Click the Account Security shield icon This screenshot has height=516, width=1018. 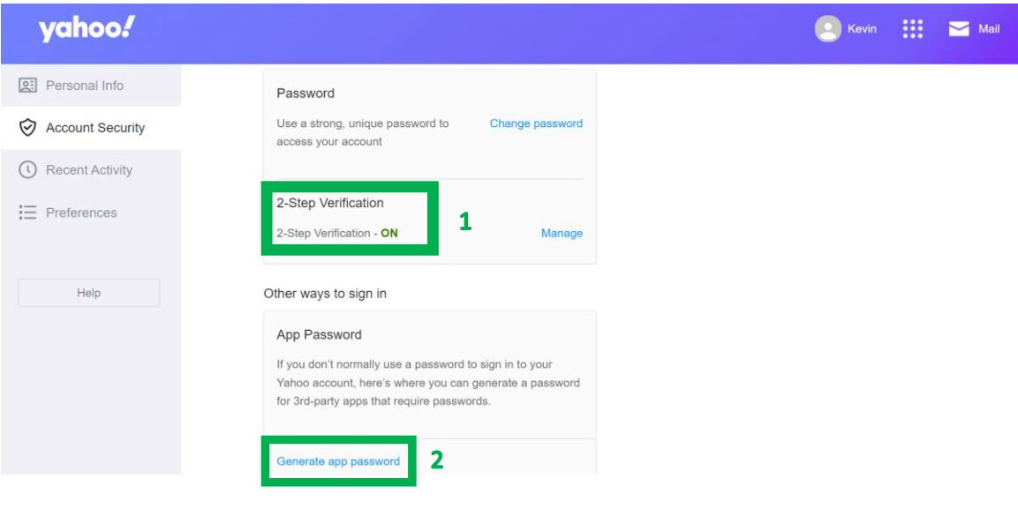click(x=27, y=128)
